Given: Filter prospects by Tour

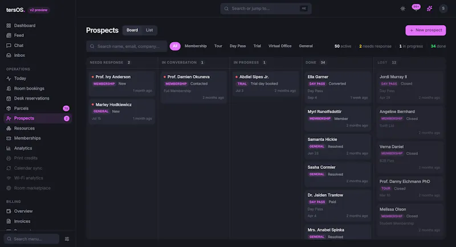Looking at the screenshot, I should pyautogui.click(x=218, y=46).
